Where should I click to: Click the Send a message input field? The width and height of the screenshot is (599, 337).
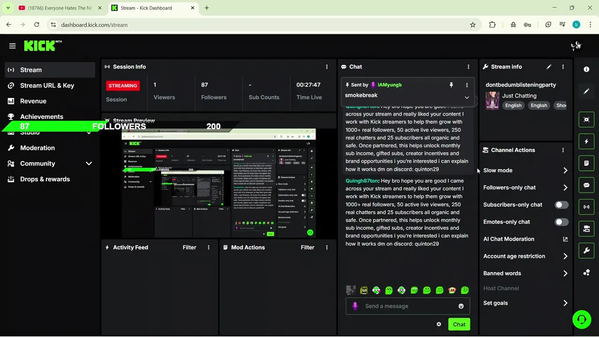coord(408,306)
